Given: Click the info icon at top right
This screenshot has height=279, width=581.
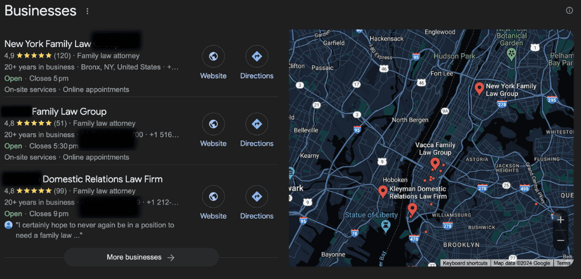Looking at the screenshot, I should (570, 10).
